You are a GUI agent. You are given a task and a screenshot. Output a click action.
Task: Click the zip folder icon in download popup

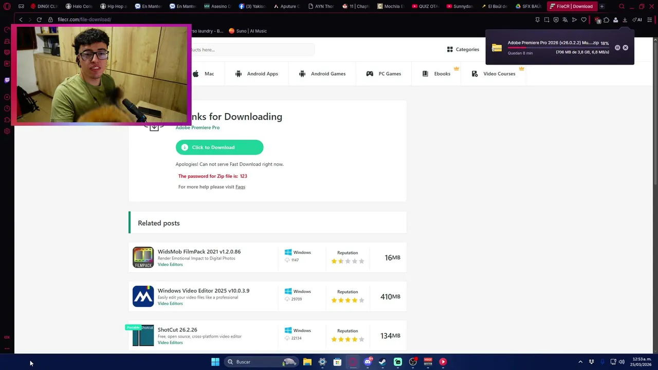coord(497,48)
